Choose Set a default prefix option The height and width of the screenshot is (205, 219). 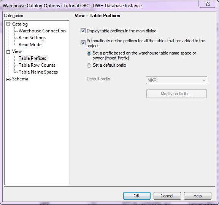pos(89,65)
